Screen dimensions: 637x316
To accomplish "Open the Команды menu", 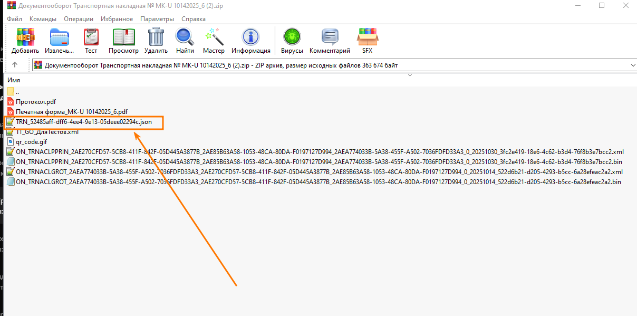I will click(x=43, y=19).
